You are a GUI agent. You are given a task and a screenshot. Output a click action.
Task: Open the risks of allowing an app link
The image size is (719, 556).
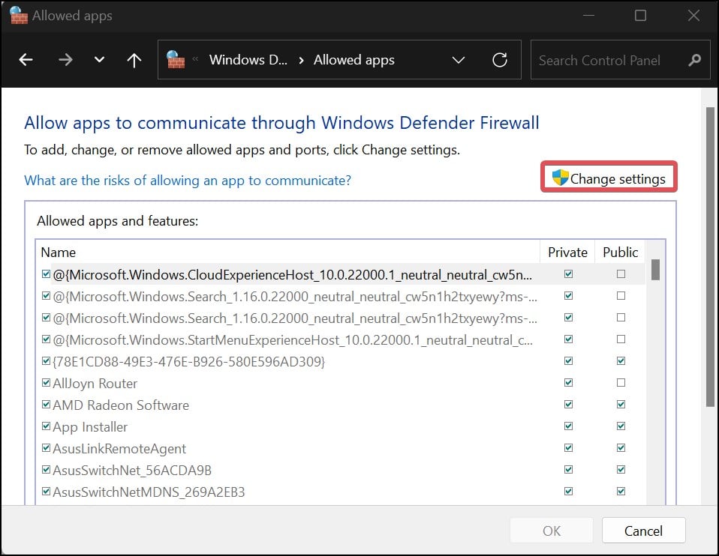188,181
